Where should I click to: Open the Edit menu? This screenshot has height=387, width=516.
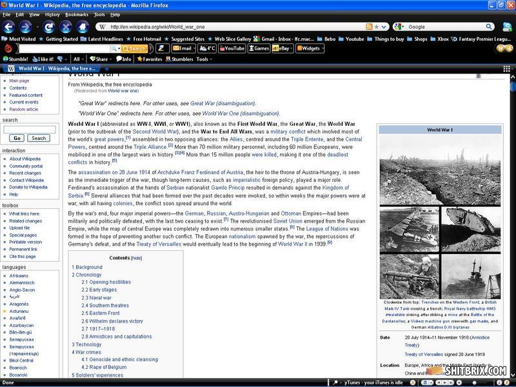point(20,14)
